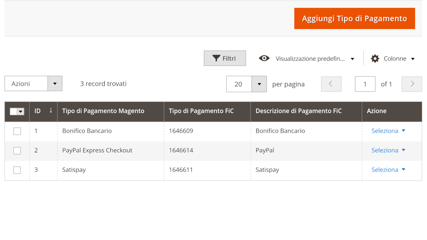The height and width of the screenshot is (240, 427).
Task: Click Seleziona link for Bonifico Bancario
Action: 385,131
